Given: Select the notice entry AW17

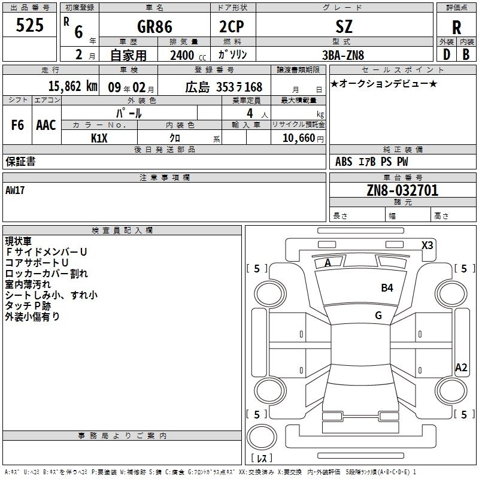Looking at the screenshot, I should [15, 190].
